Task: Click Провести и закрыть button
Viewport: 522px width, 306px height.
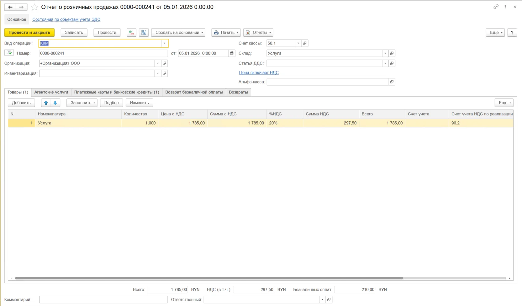Action: [x=29, y=33]
